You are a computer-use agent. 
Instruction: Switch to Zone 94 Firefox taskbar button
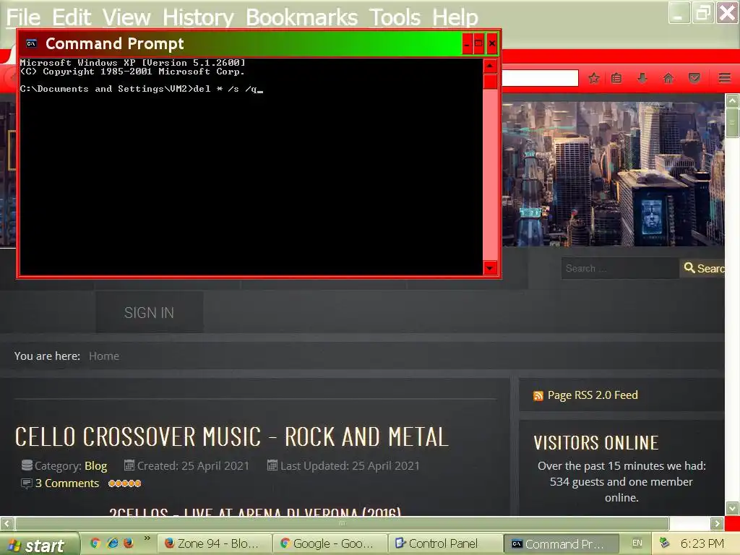click(x=214, y=543)
